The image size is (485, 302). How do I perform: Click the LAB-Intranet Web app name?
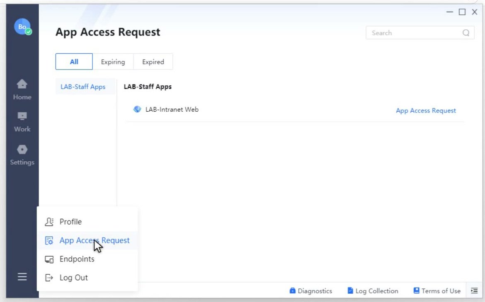click(172, 109)
